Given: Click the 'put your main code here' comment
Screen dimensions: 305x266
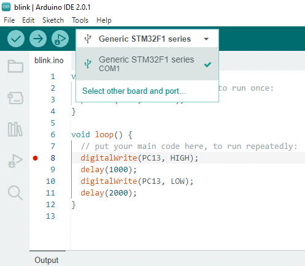Looking at the screenshot, I should pos(189,146).
